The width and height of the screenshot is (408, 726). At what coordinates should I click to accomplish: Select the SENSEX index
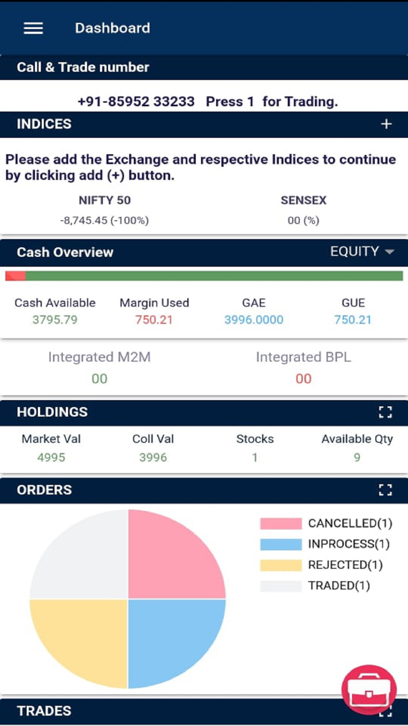(303, 210)
